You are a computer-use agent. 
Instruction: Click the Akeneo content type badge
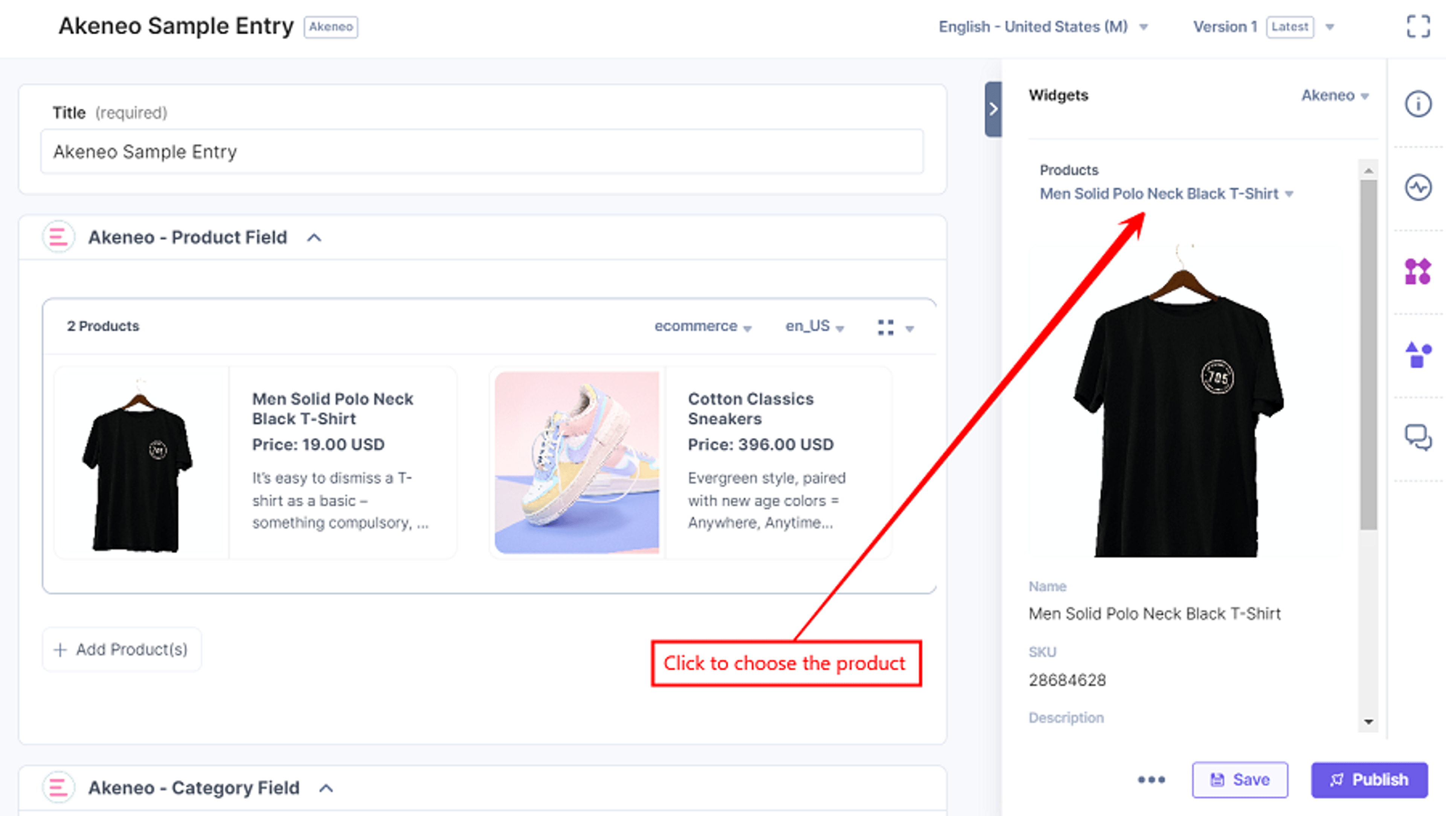(331, 26)
